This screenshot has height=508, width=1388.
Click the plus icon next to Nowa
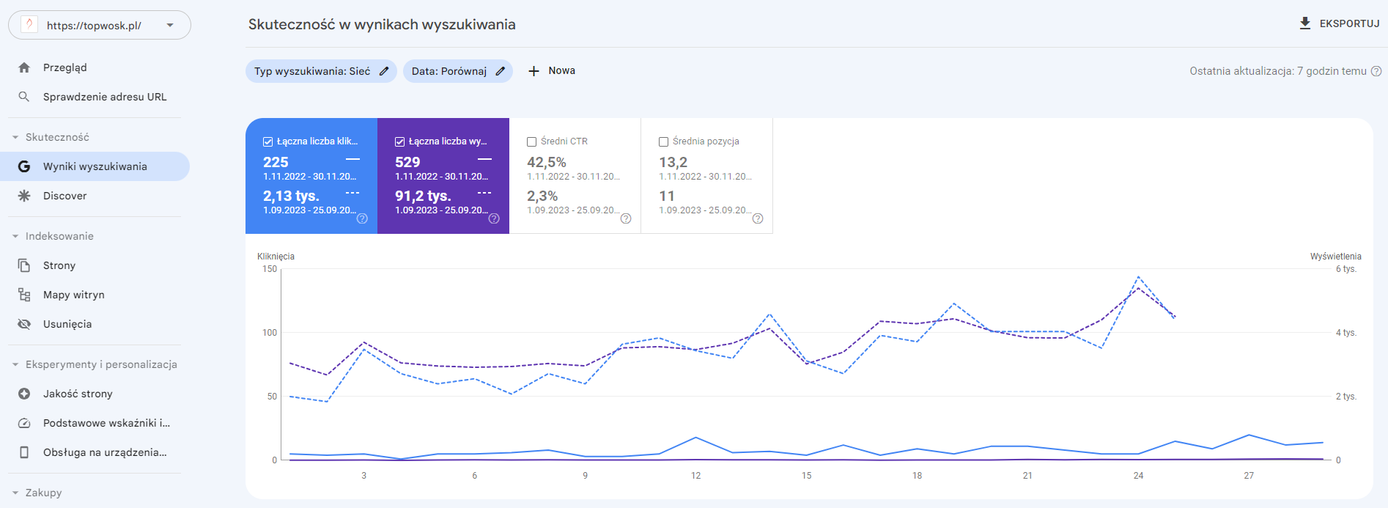click(x=534, y=71)
